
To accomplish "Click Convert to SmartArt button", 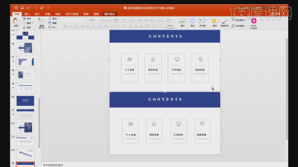I will 170,23.
